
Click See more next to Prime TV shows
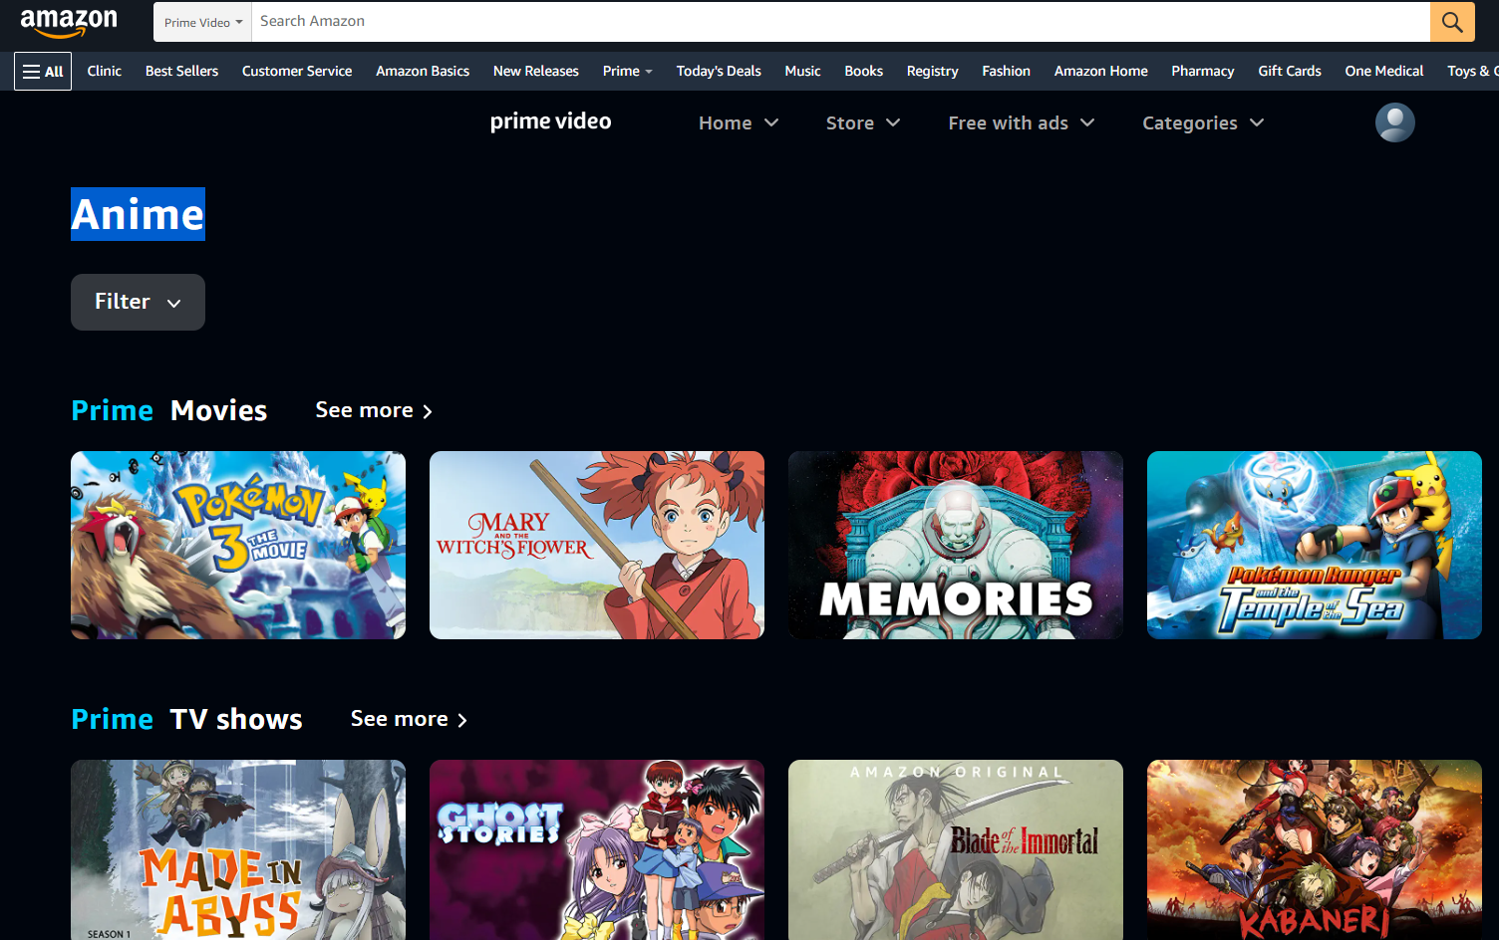(x=409, y=719)
